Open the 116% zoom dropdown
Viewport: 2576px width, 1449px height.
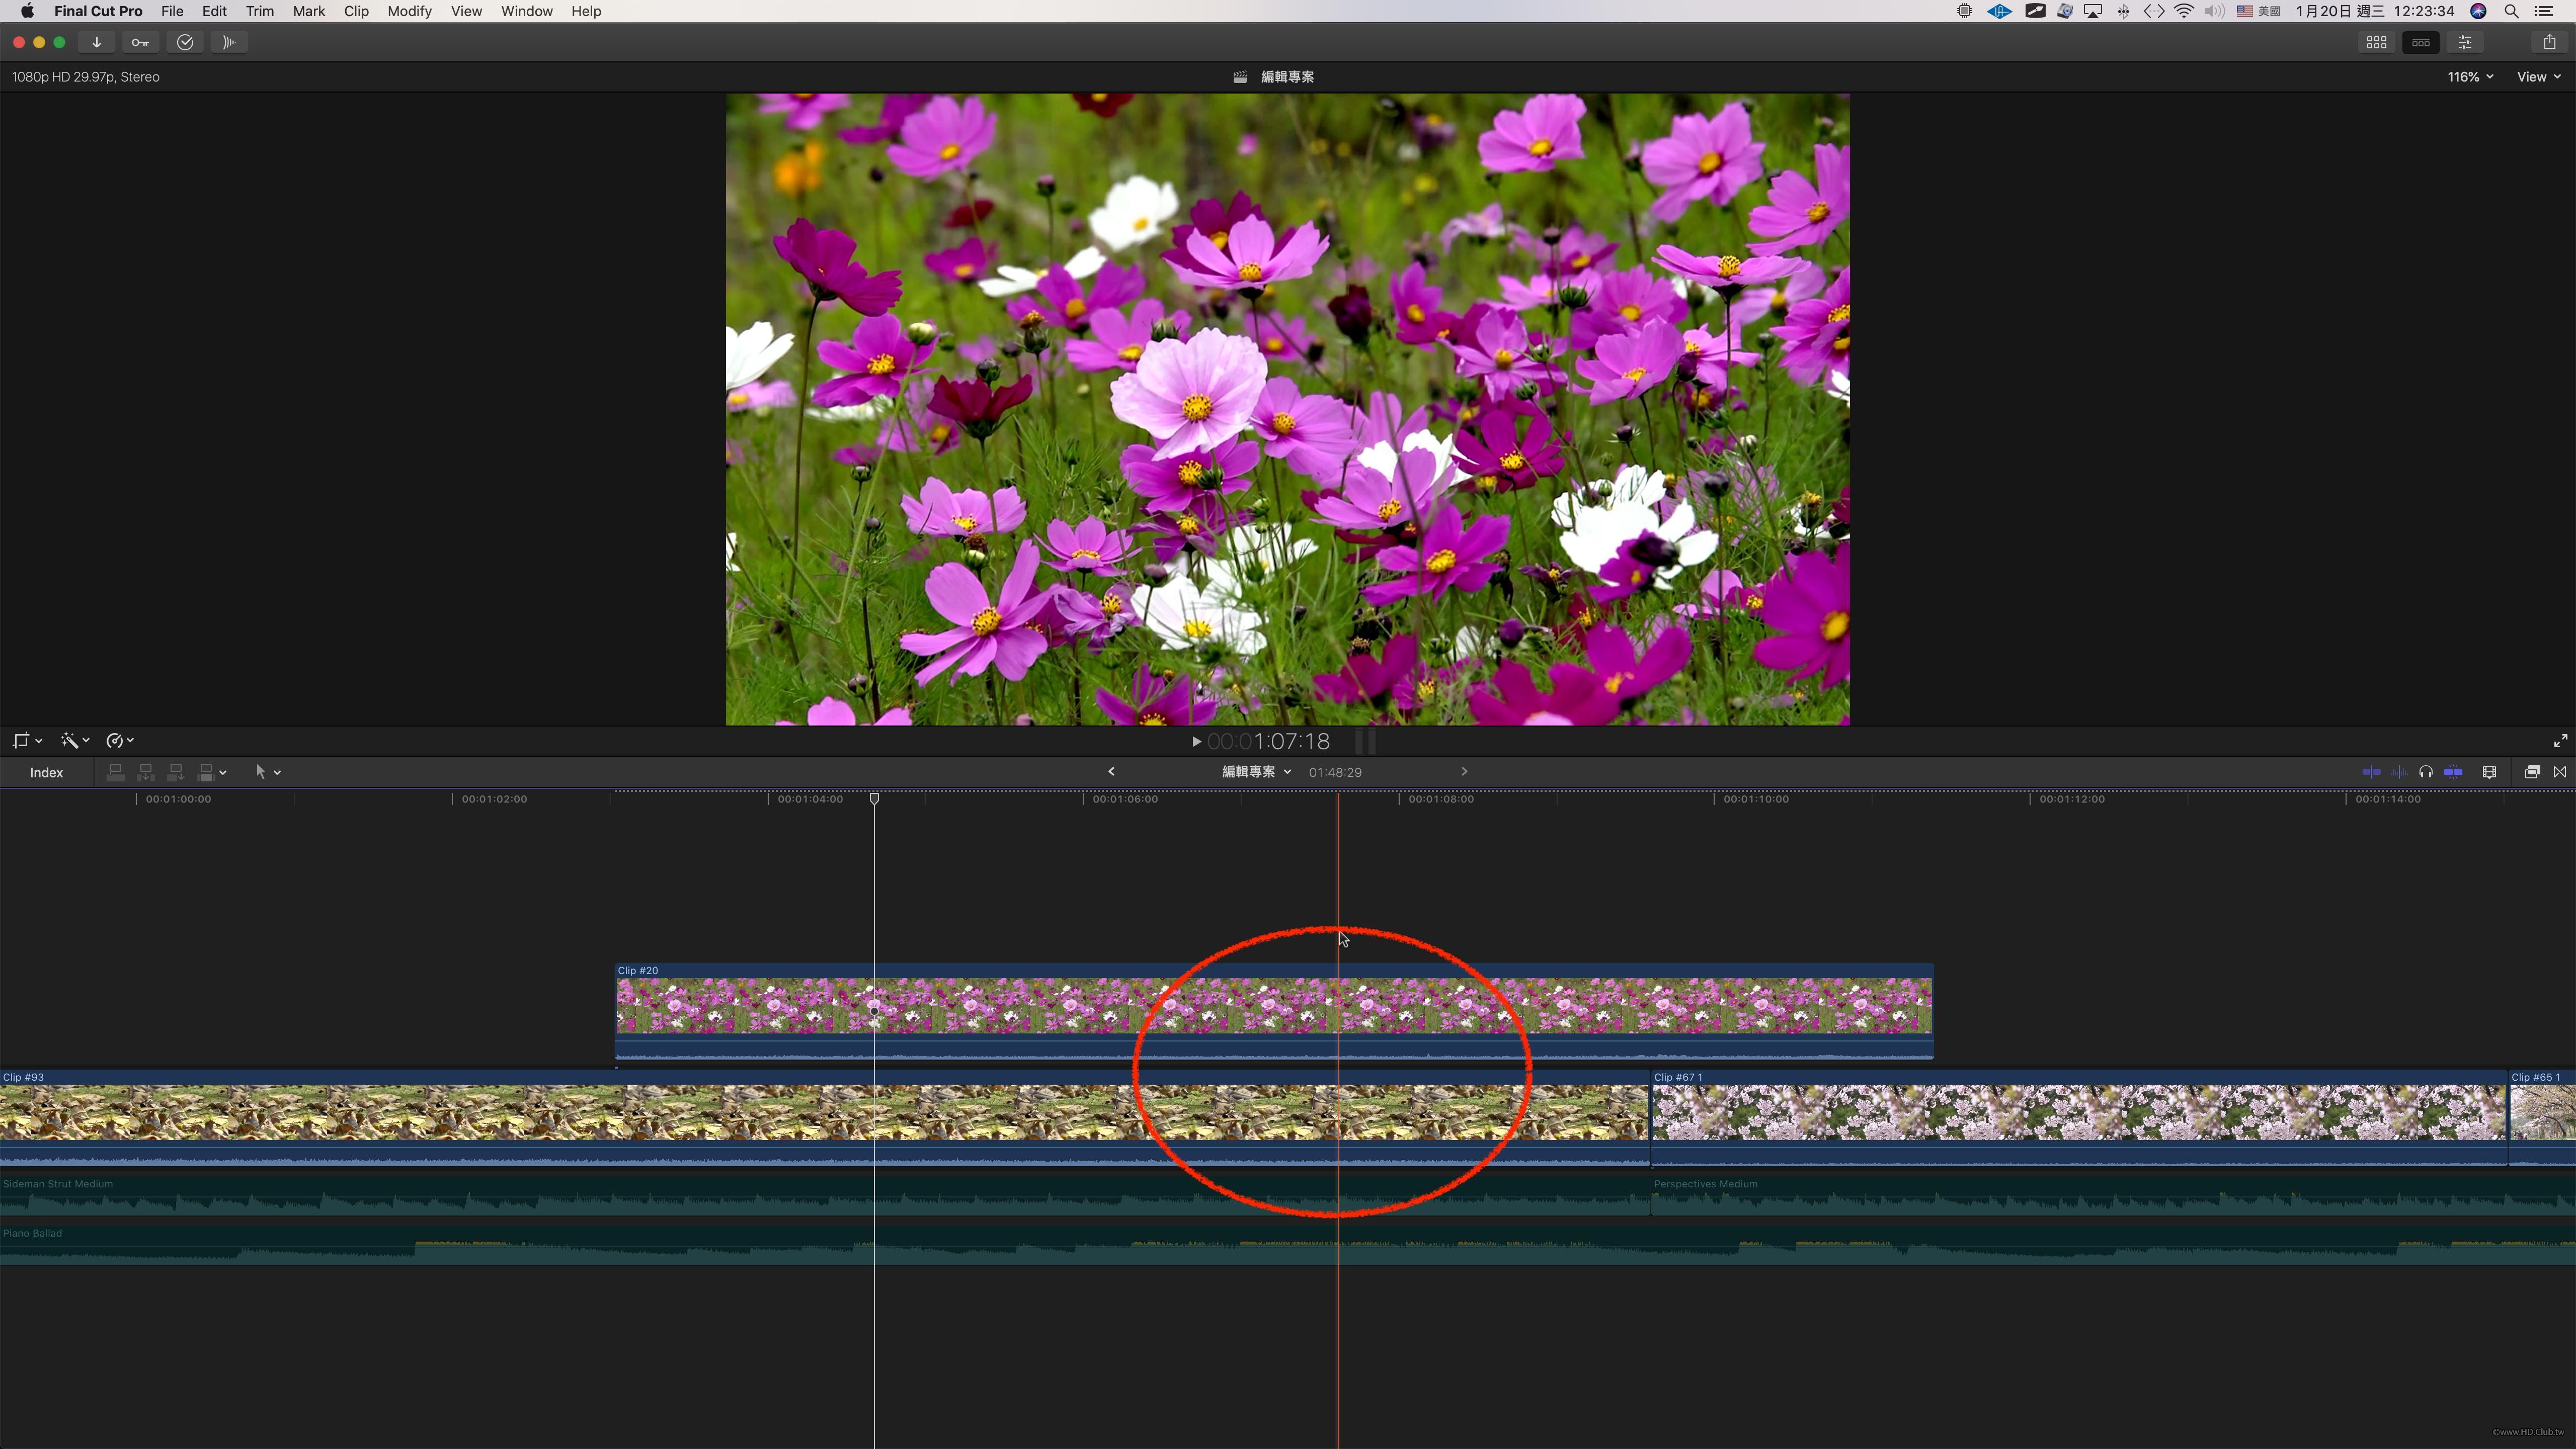(x=2469, y=77)
